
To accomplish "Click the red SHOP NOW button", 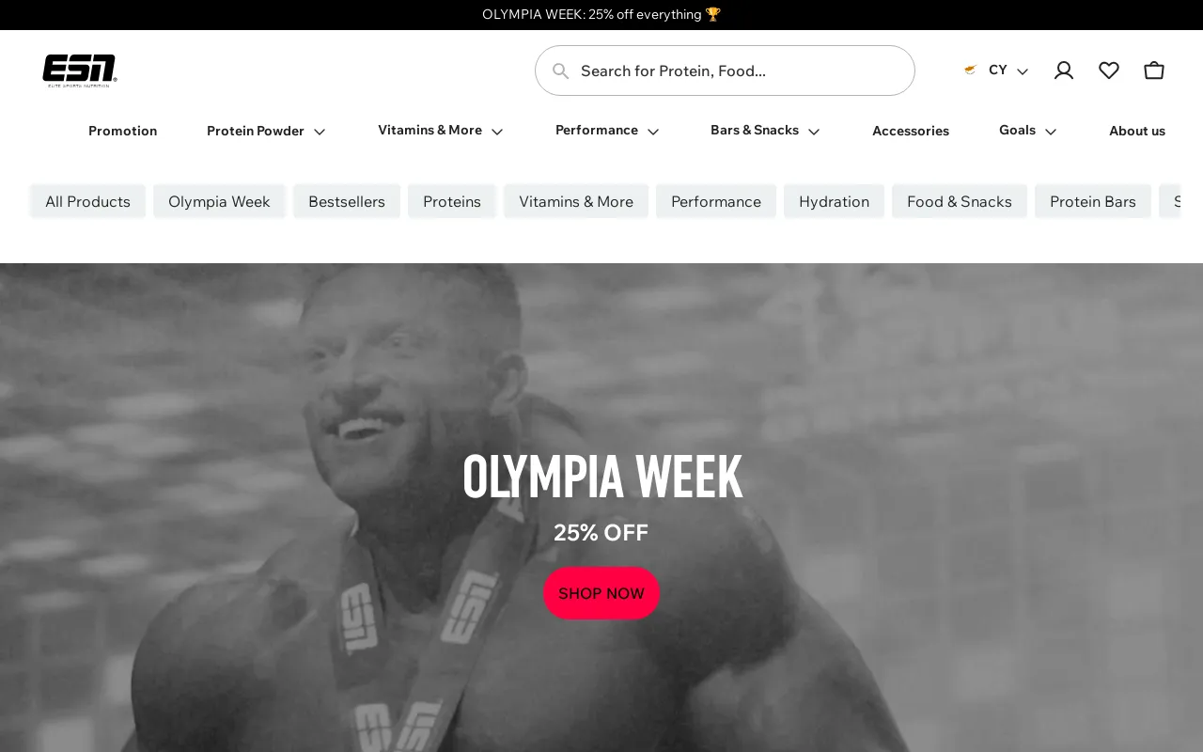I will [x=601, y=593].
